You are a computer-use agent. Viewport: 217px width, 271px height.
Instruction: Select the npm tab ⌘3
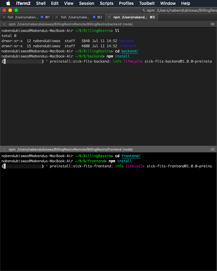pyautogui.click(x=131, y=17)
